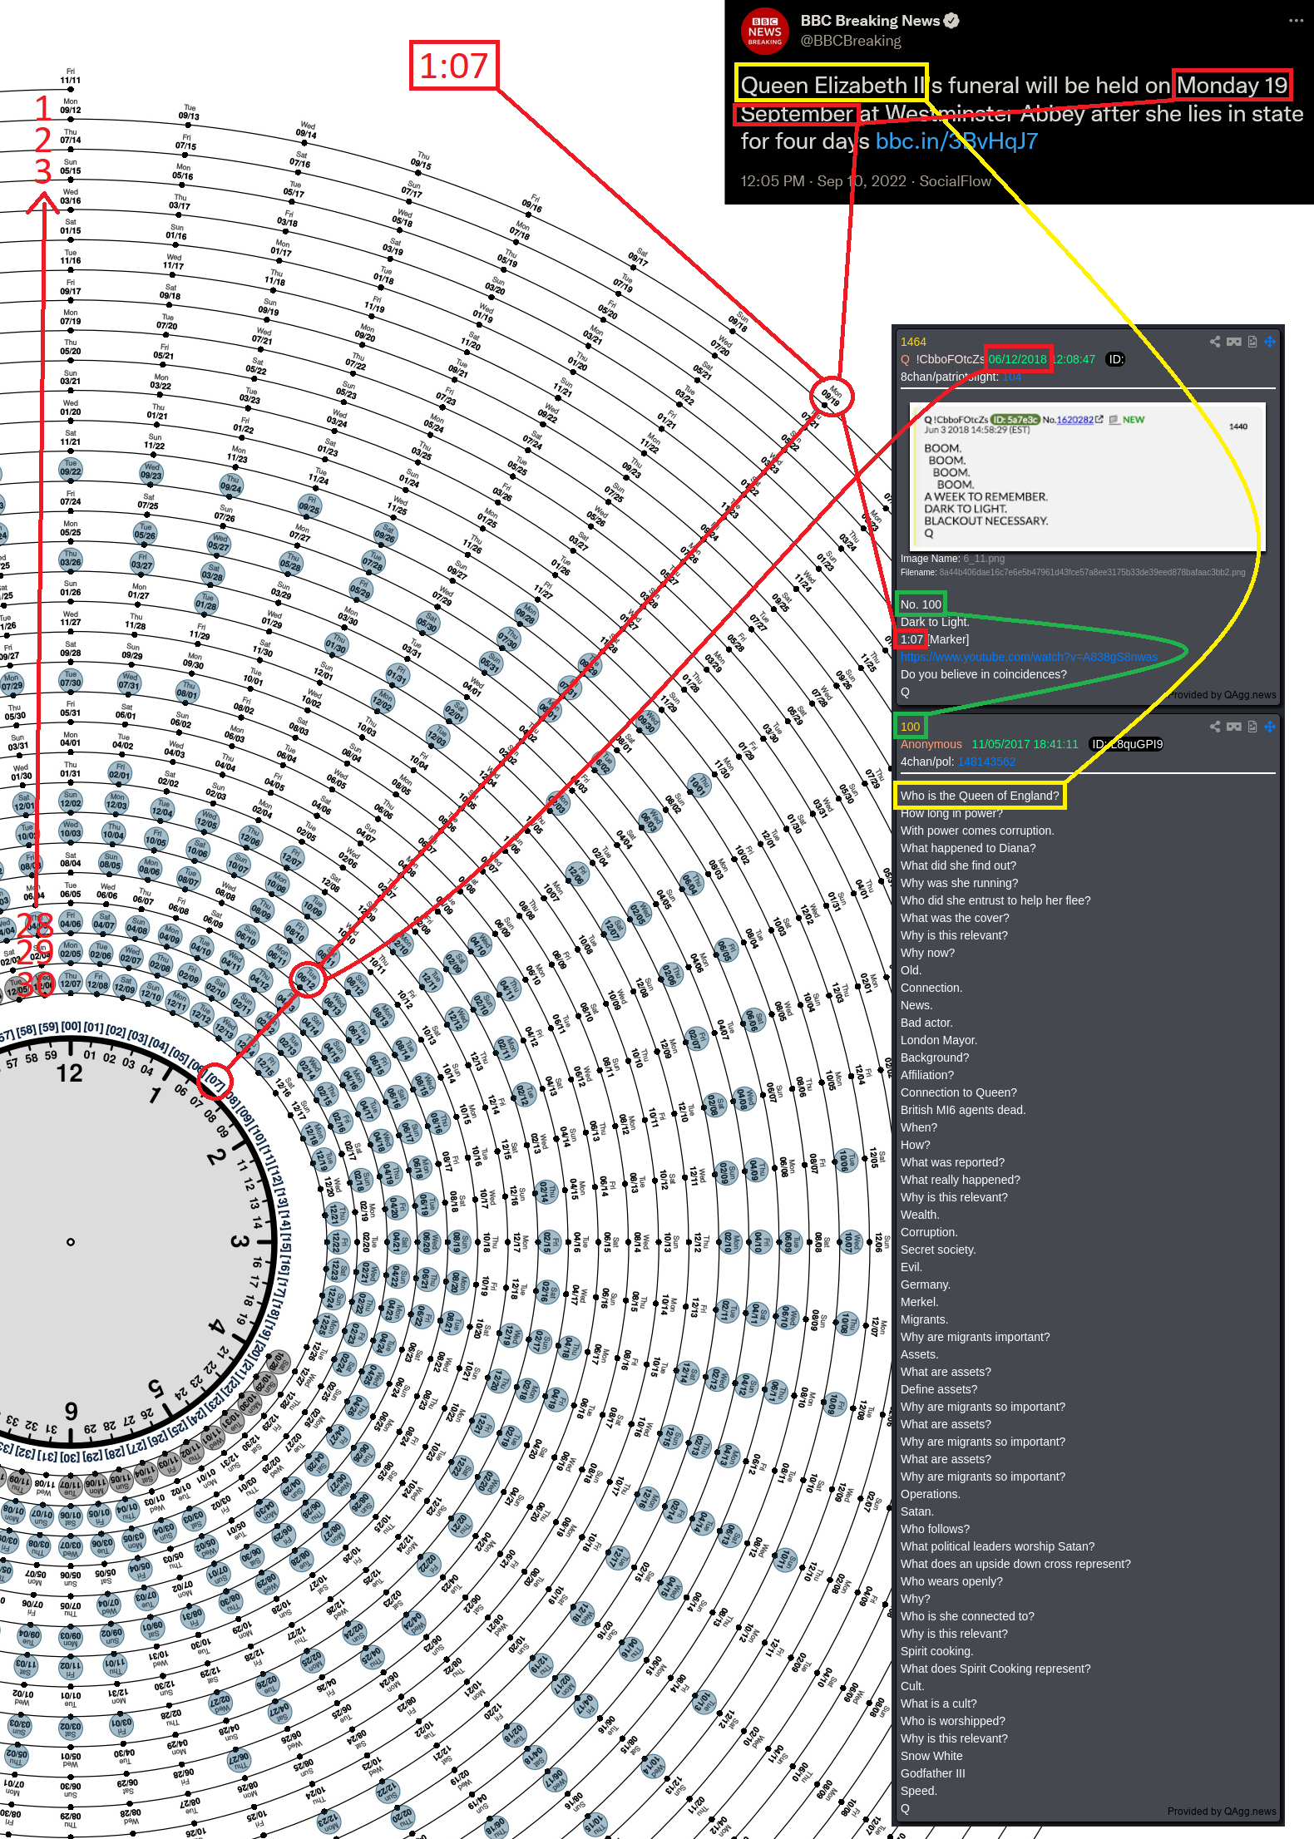The image size is (1314, 1839).
Task: Click the line 'What does Spirit Cooking represent?'
Action: click(x=995, y=1669)
